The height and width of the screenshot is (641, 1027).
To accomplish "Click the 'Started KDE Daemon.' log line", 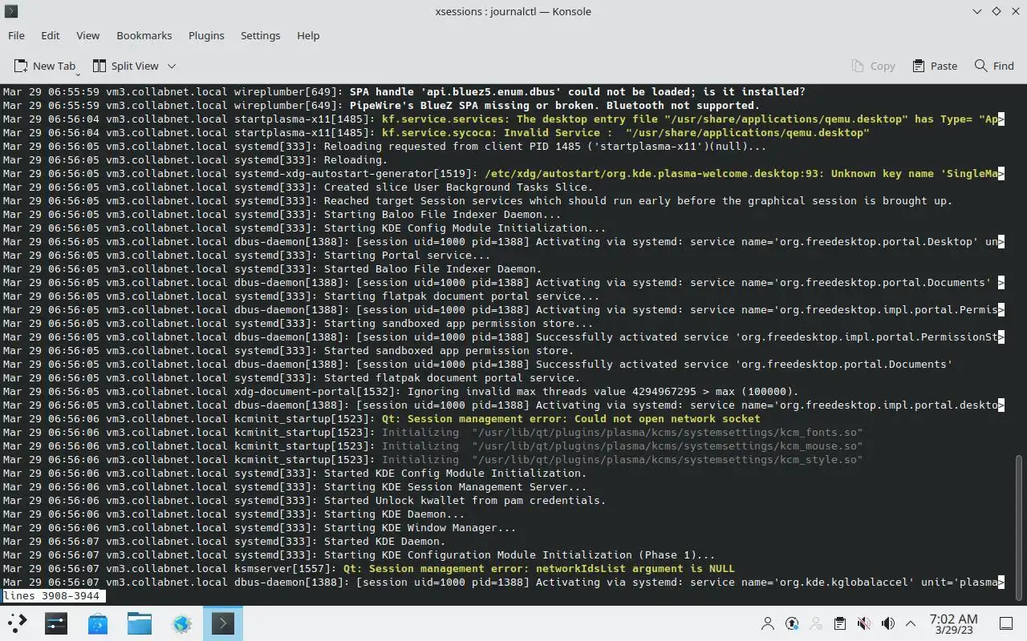I will pyautogui.click(x=224, y=541).
